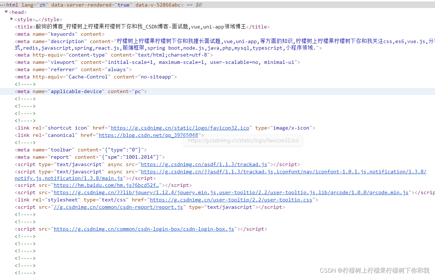Viewport: 435px width, 277px height.
Task: Open the favicon32.ico link
Action: (x=180, y=128)
